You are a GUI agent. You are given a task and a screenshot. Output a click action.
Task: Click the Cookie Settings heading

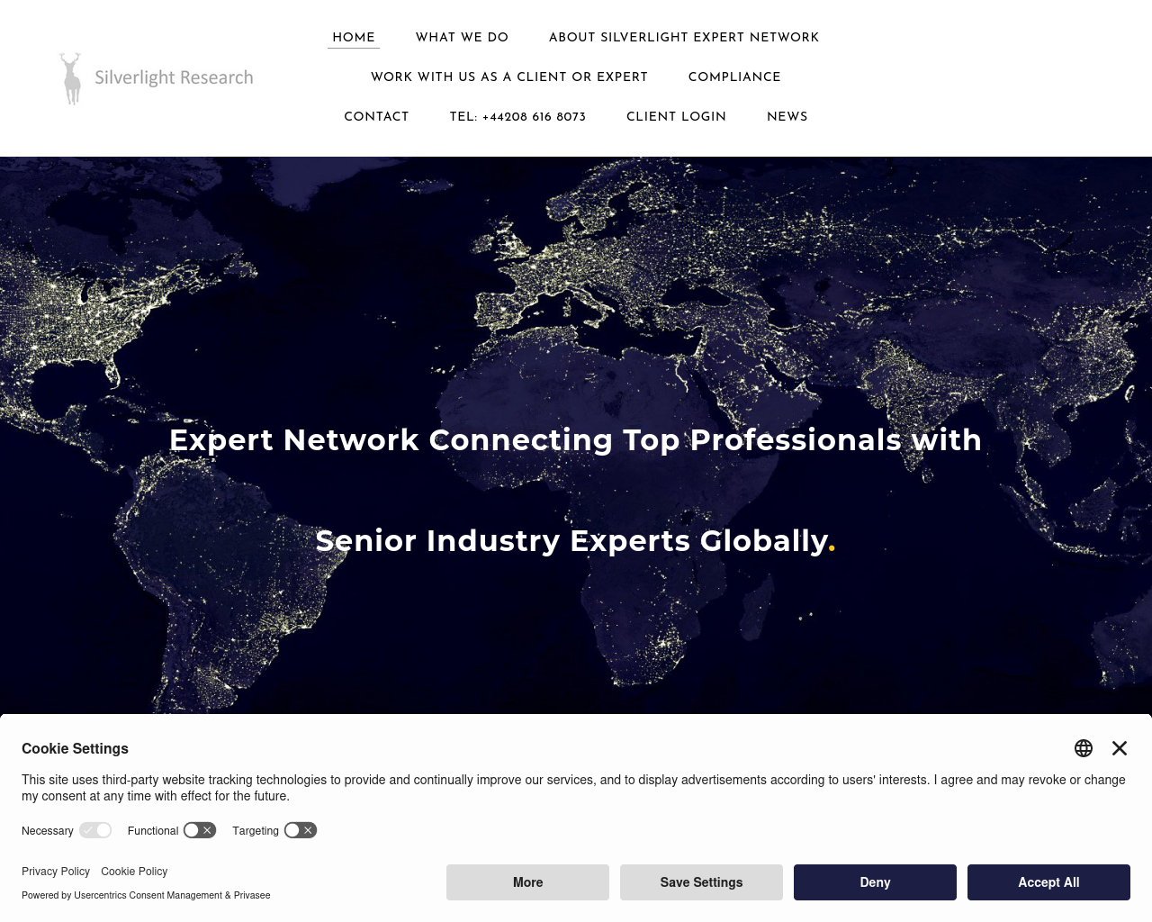coord(75,749)
